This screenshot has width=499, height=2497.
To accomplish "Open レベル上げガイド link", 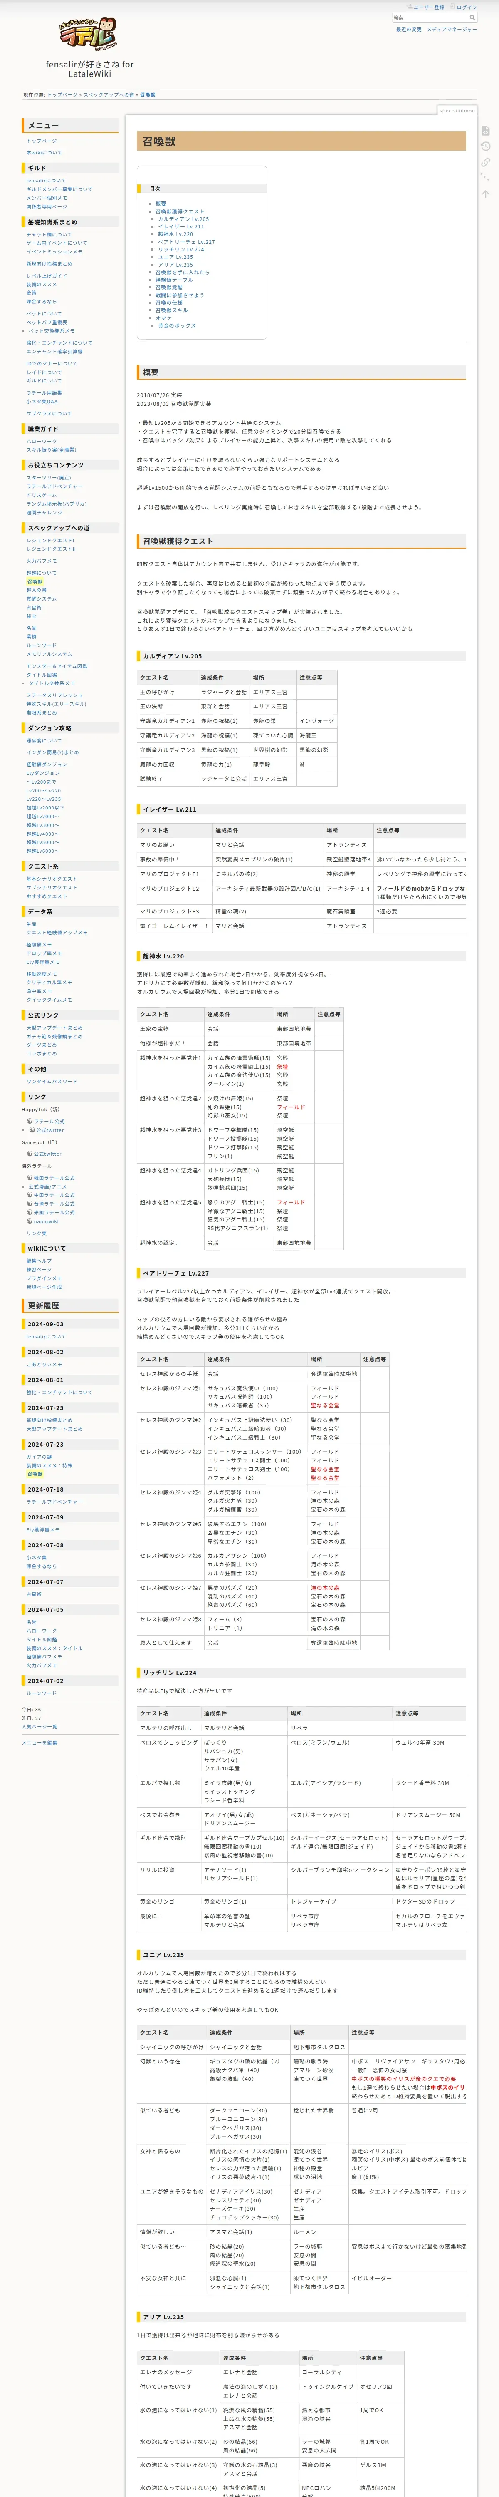I will click(47, 276).
